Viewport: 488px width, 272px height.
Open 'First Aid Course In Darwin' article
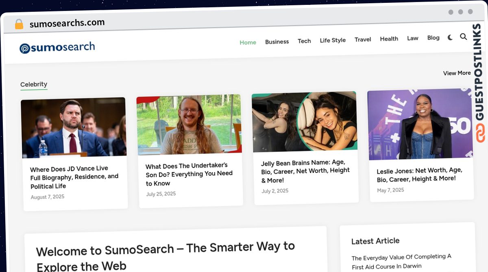pyautogui.click(x=401, y=261)
